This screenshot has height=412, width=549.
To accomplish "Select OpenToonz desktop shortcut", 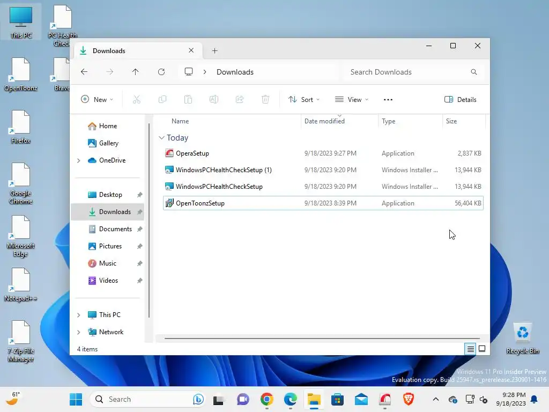I will [21, 75].
